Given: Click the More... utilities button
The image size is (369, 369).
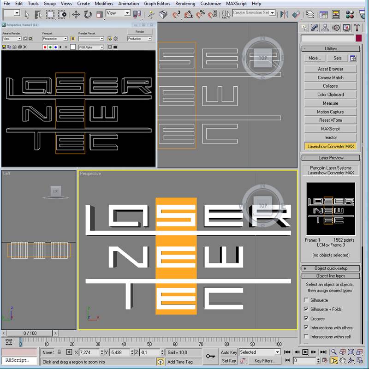Looking at the screenshot, I should tap(315, 58).
